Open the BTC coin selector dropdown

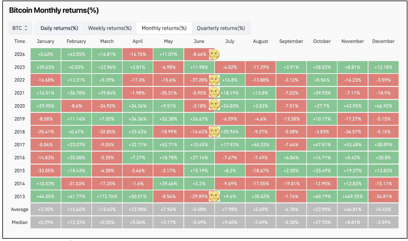coord(20,28)
